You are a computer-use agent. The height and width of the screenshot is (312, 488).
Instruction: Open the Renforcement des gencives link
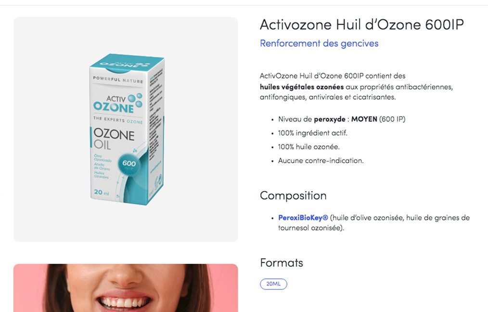[319, 43]
